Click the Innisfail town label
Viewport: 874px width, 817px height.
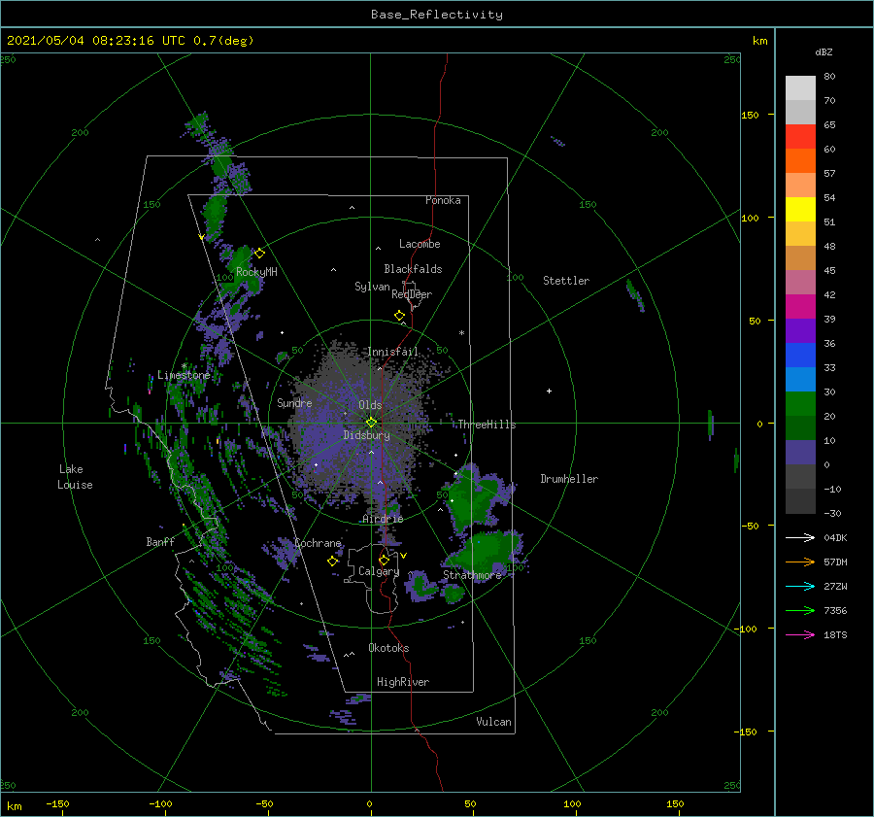[x=392, y=352]
